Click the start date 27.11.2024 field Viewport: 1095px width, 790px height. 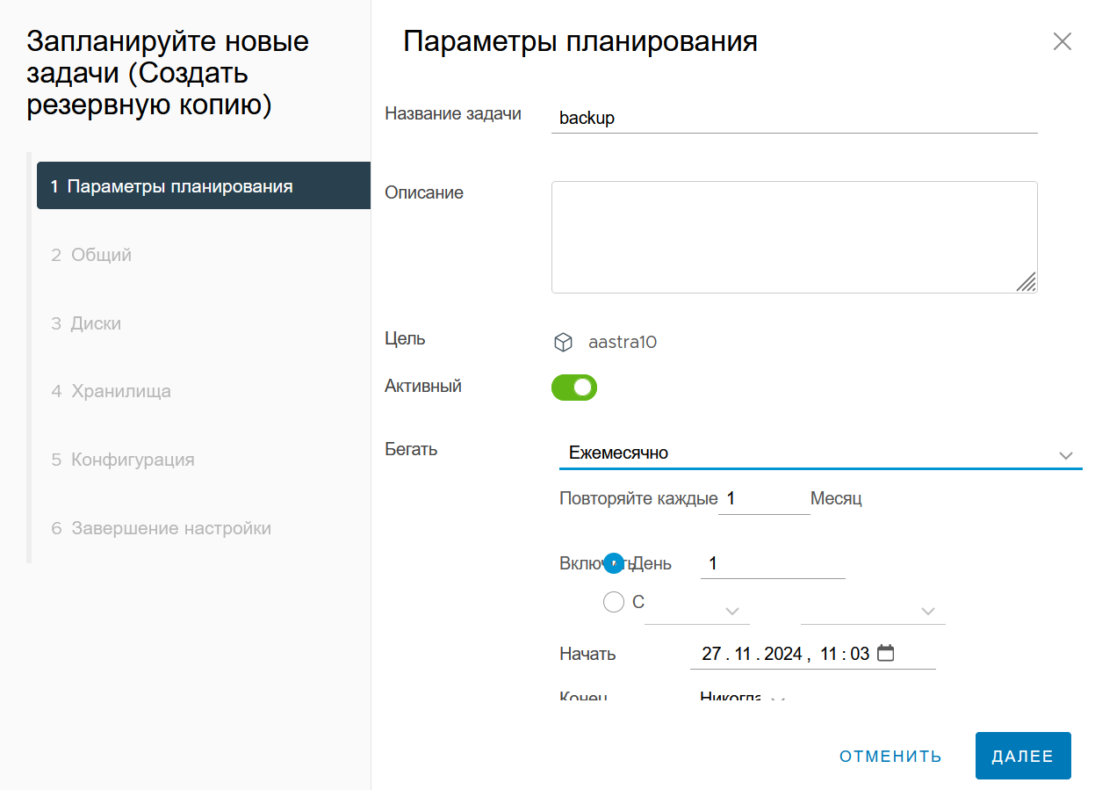tap(813, 653)
